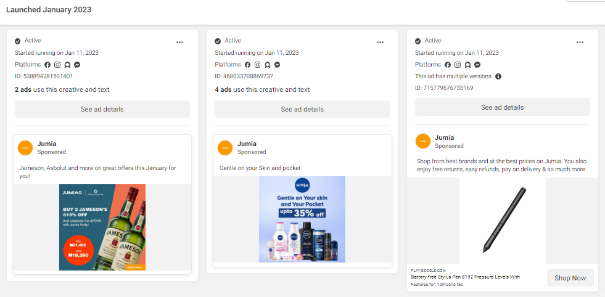Click Messenger platform icon on stylus ad
The width and height of the screenshot is (605, 297).
pos(477,65)
